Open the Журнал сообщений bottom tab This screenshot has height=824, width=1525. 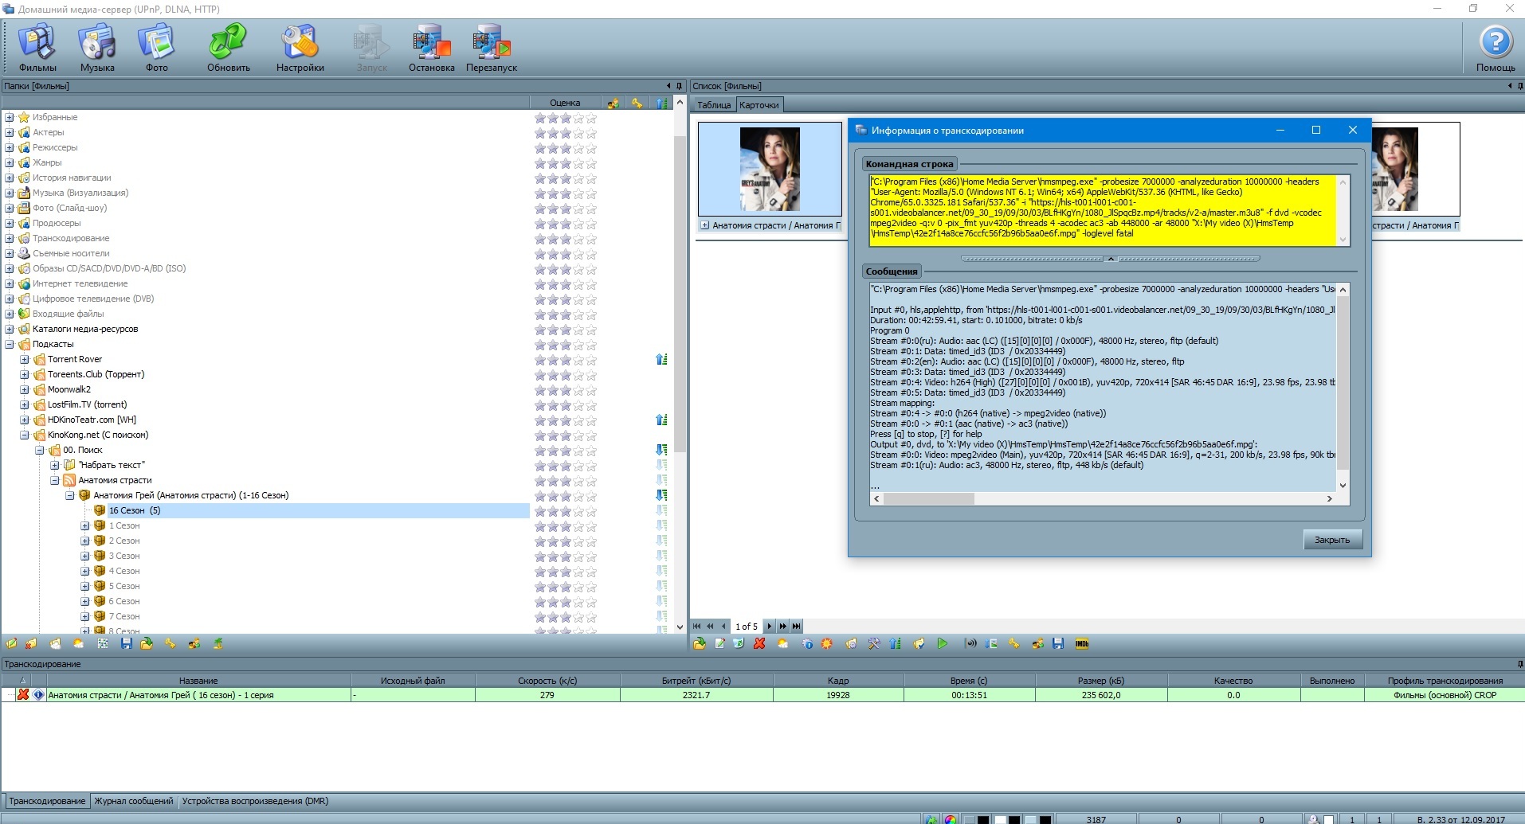[133, 801]
